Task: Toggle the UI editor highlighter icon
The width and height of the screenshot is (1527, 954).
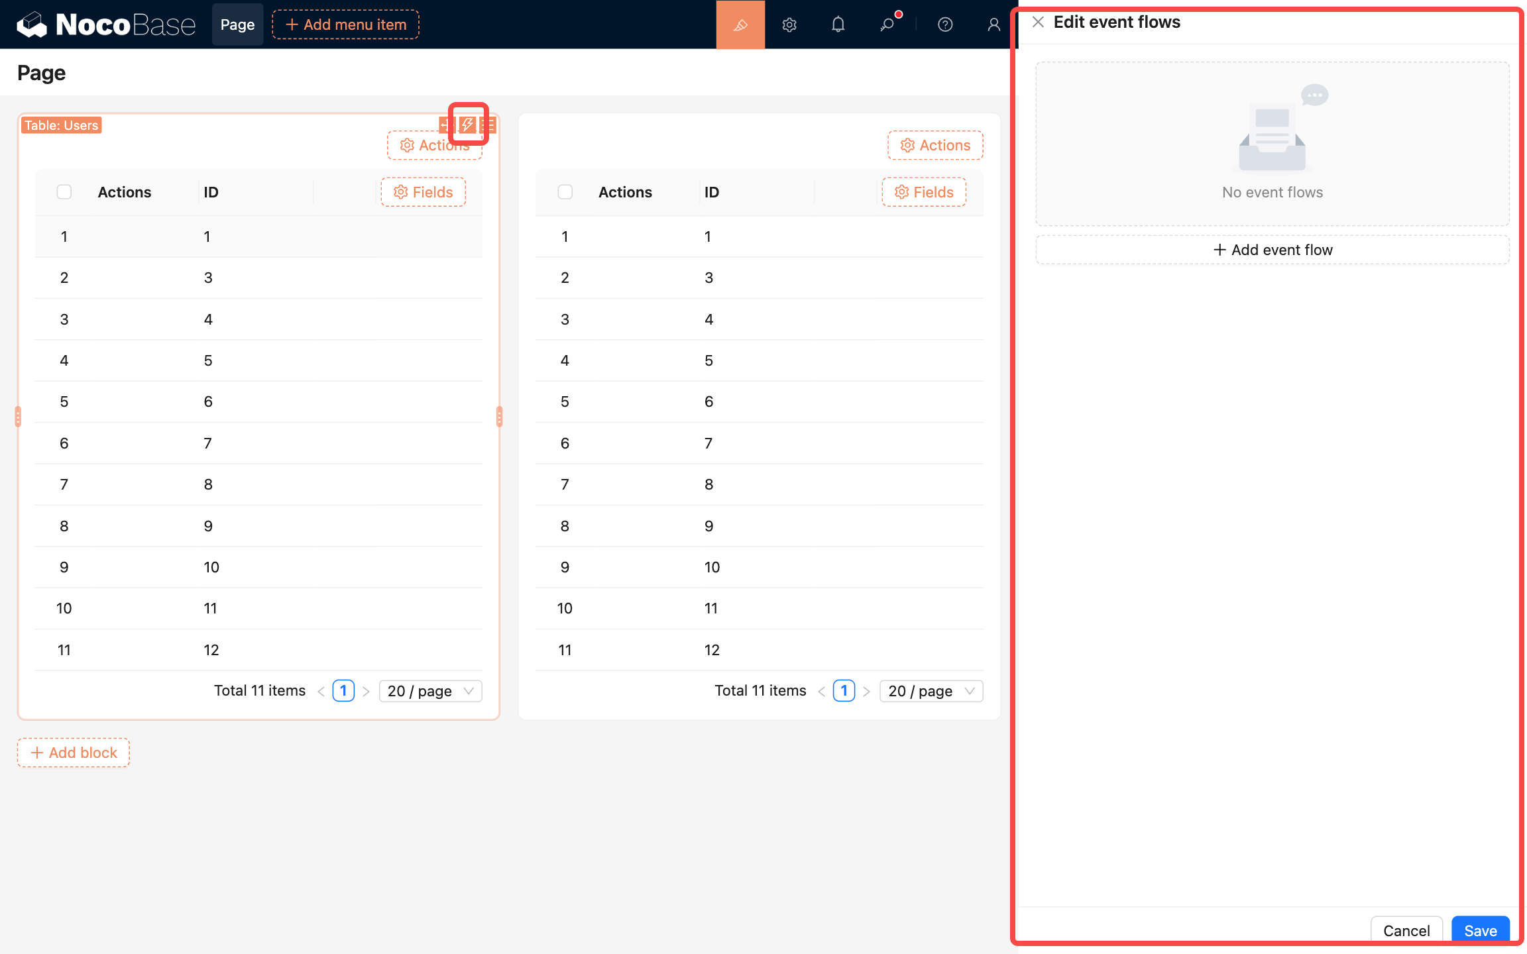Action: click(740, 25)
